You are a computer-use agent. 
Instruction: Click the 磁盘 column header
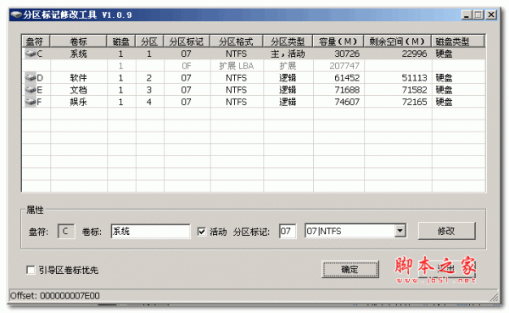(121, 42)
